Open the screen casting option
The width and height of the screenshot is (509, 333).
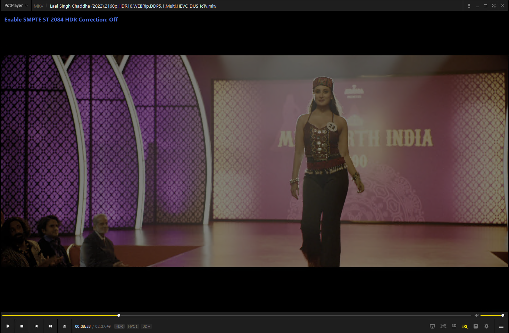click(x=432, y=326)
